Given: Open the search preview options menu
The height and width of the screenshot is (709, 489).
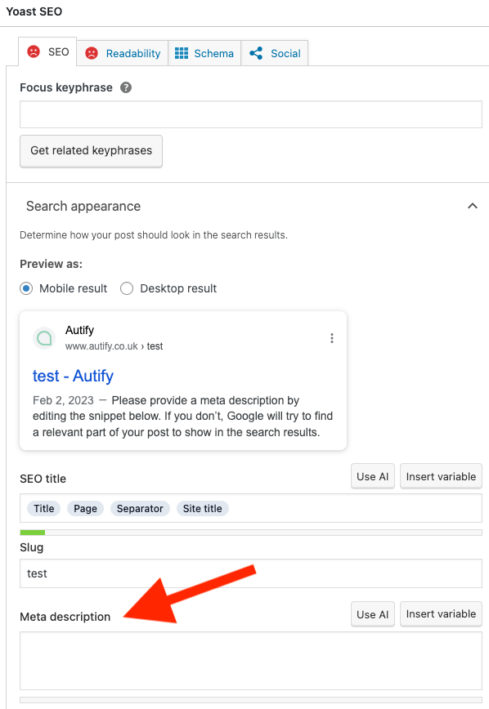Looking at the screenshot, I should 332,338.
